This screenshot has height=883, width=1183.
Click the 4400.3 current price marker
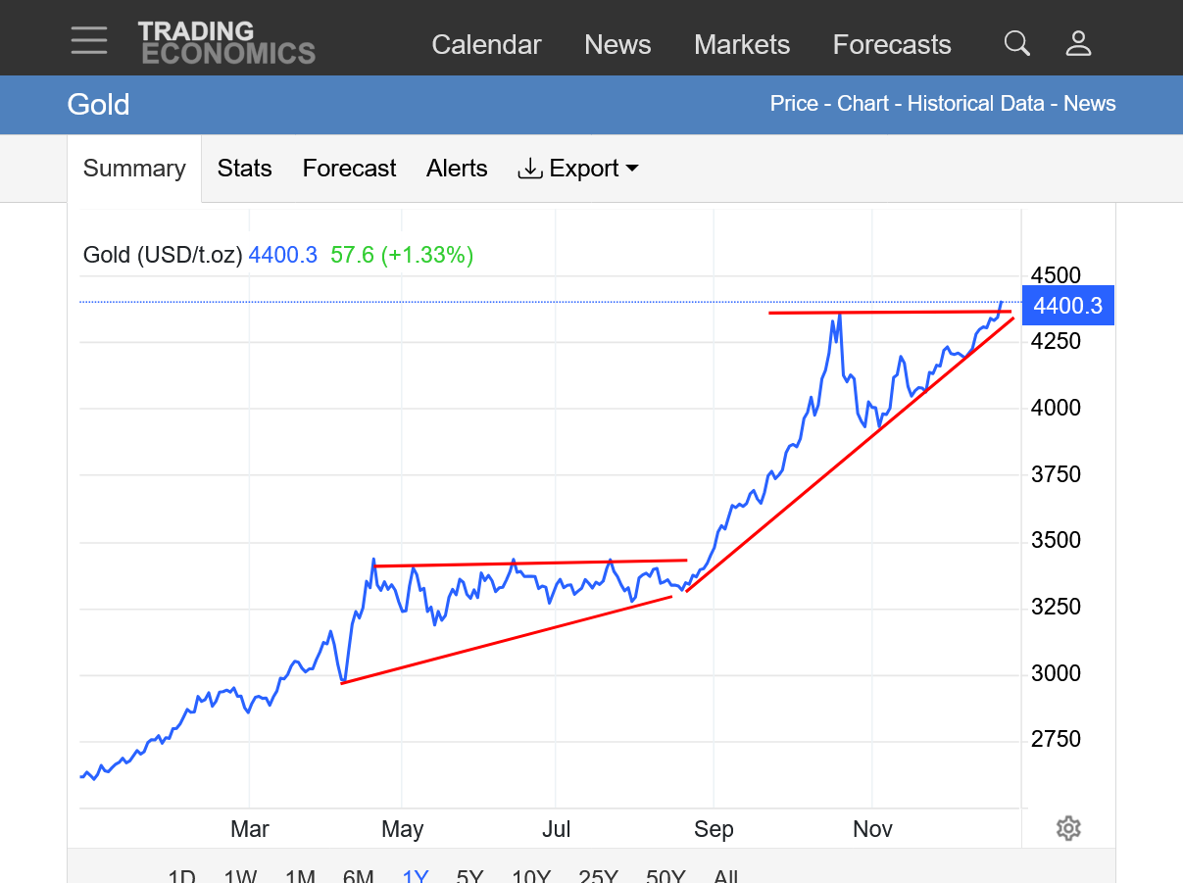1067,306
